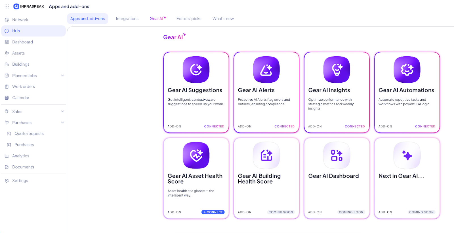Screen dimensions: 454x233
Task: Open the Gear AI tab
Action: [158, 19]
